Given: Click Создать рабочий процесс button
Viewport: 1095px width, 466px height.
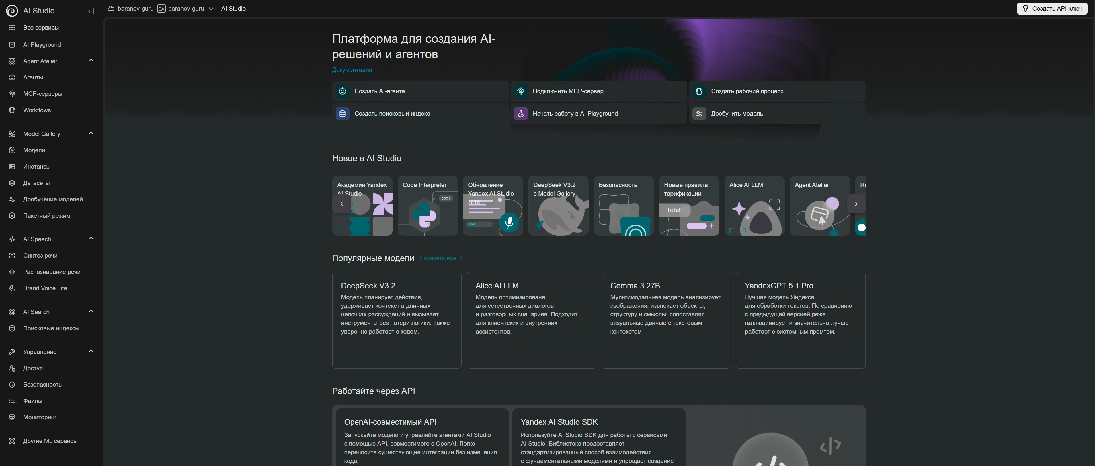Looking at the screenshot, I should pyautogui.click(x=777, y=91).
